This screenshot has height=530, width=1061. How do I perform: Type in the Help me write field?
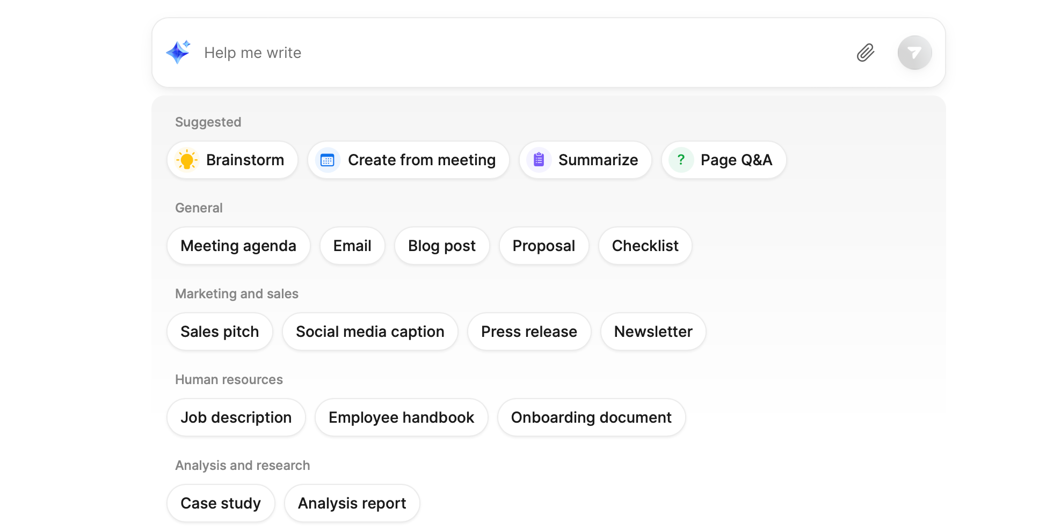tap(483, 53)
